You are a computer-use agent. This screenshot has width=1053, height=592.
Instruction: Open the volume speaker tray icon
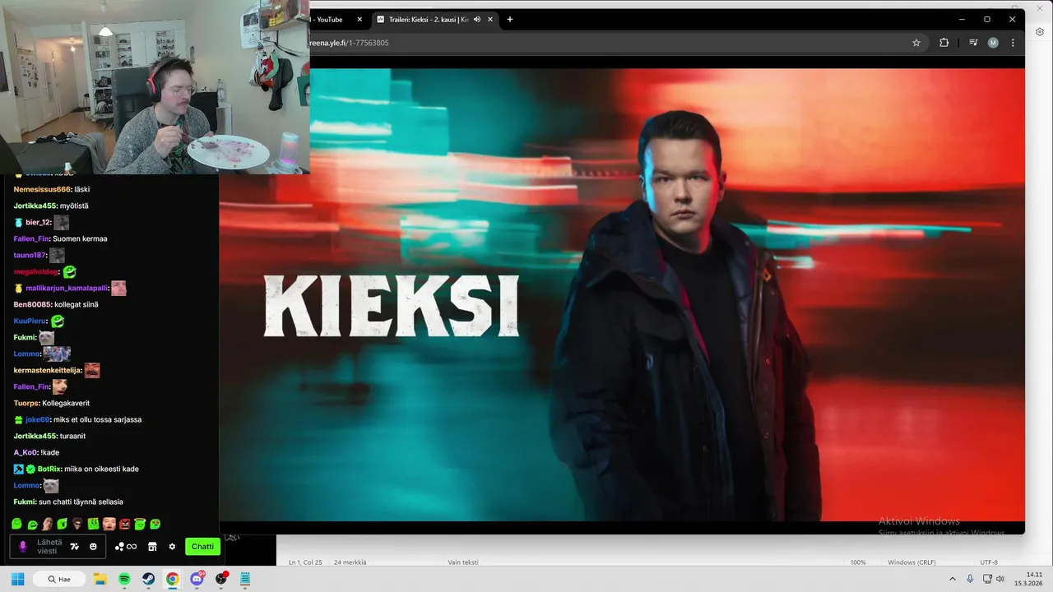[x=1000, y=579]
